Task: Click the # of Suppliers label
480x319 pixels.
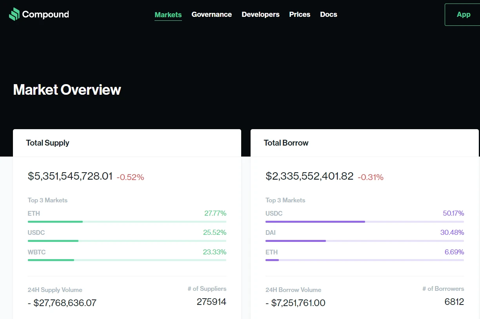Action: pos(207,289)
